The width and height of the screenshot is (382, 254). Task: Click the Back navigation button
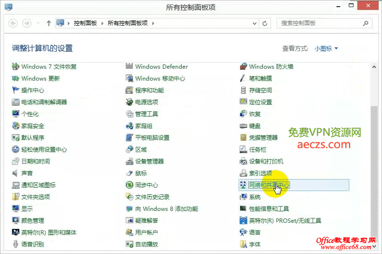pyautogui.click(x=13, y=23)
